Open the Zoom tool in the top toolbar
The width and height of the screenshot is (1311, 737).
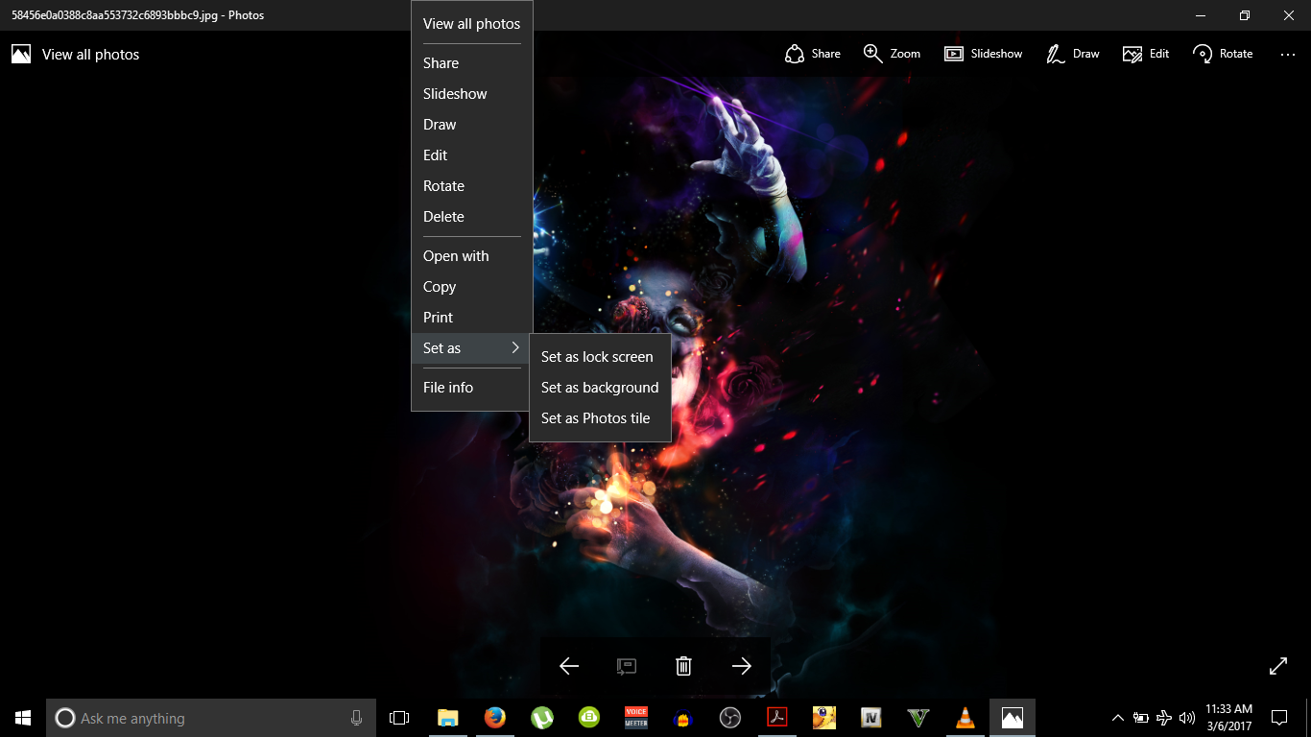(x=892, y=54)
